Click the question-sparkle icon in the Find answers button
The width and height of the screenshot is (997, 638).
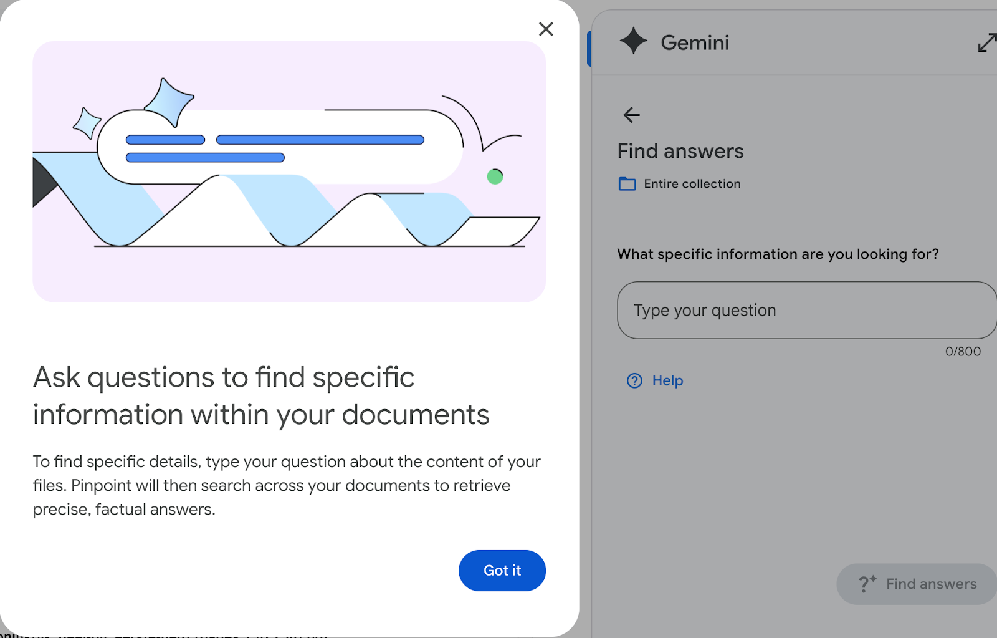pyautogui.click(x=867, y=584)
